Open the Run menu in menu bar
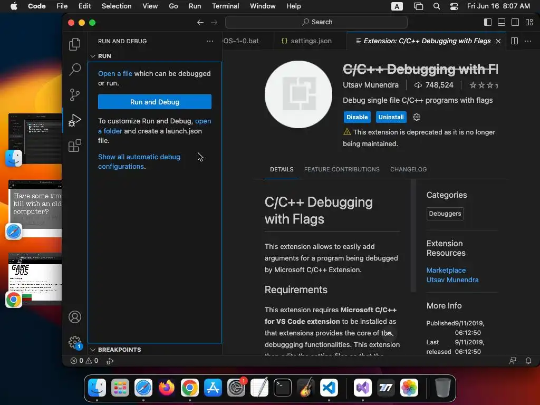Screen dimensions: 540x405 [x=195, y=6]
